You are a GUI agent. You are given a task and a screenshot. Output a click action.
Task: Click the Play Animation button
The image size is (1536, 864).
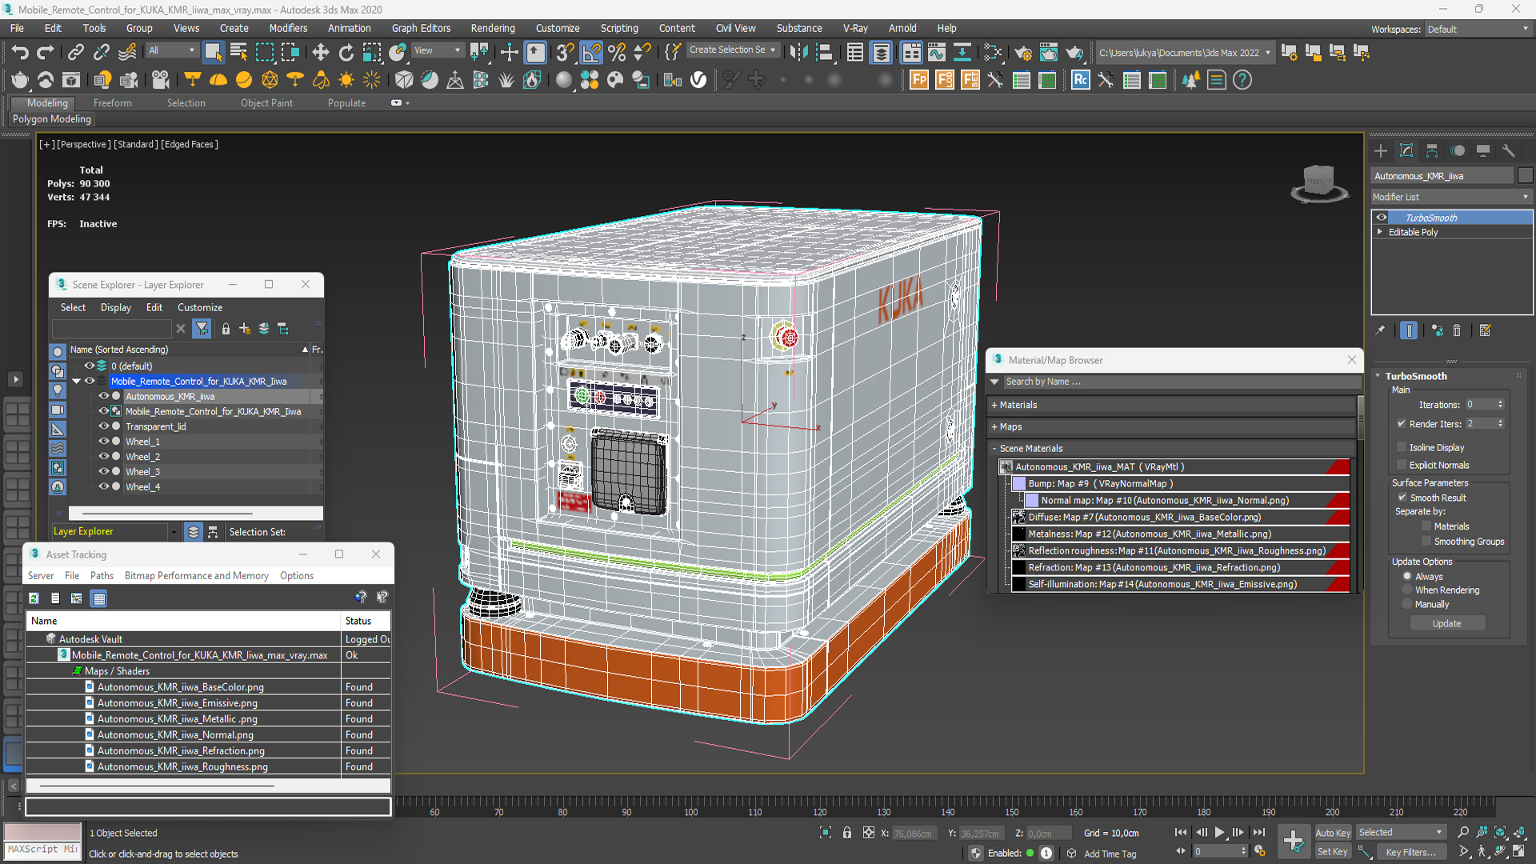(1219, 833)
